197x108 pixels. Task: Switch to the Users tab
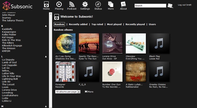152,24
